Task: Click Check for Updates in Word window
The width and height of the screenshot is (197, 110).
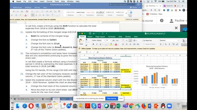Action: coord(132,20)
